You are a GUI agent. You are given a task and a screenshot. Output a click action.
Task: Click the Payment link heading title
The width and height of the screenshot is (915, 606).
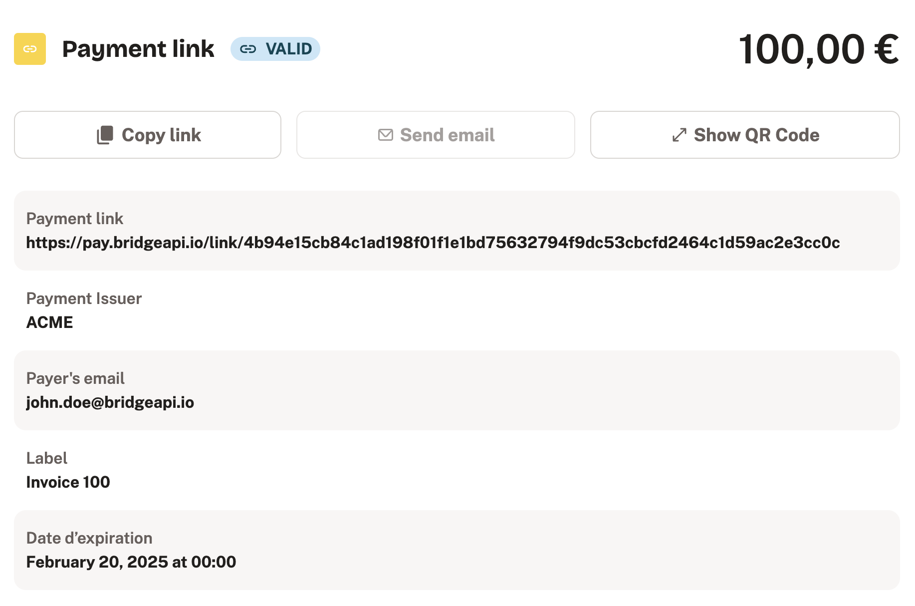138,49
